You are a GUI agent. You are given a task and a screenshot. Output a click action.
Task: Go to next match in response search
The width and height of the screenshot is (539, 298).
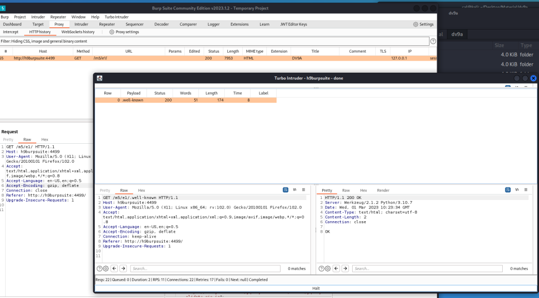point(345,269)
